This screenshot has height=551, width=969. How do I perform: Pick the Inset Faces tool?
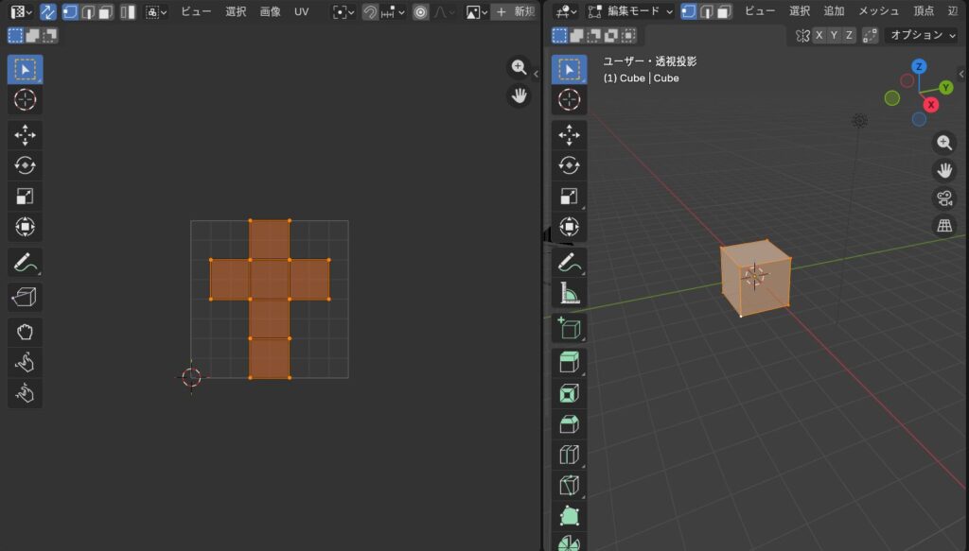tap(569, 393)
